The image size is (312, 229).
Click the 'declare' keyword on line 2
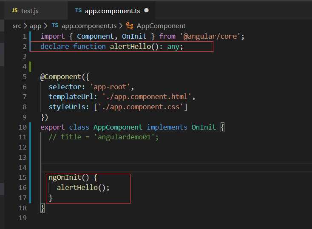[x=55, y=47]
